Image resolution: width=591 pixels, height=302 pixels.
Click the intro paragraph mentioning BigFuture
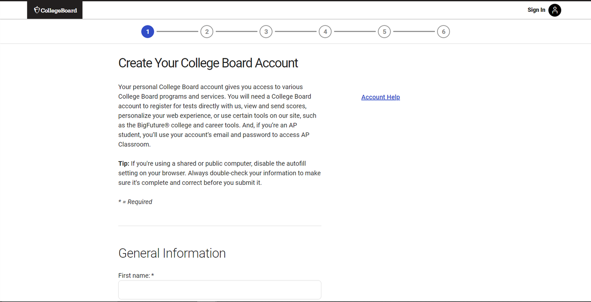pos(217,115)
